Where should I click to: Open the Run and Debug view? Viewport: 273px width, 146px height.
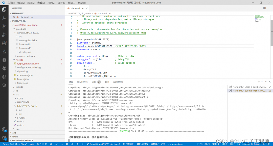[x=4, y=35]
